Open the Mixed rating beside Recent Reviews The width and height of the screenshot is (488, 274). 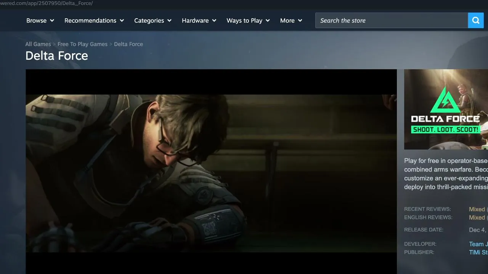point(477,209)
